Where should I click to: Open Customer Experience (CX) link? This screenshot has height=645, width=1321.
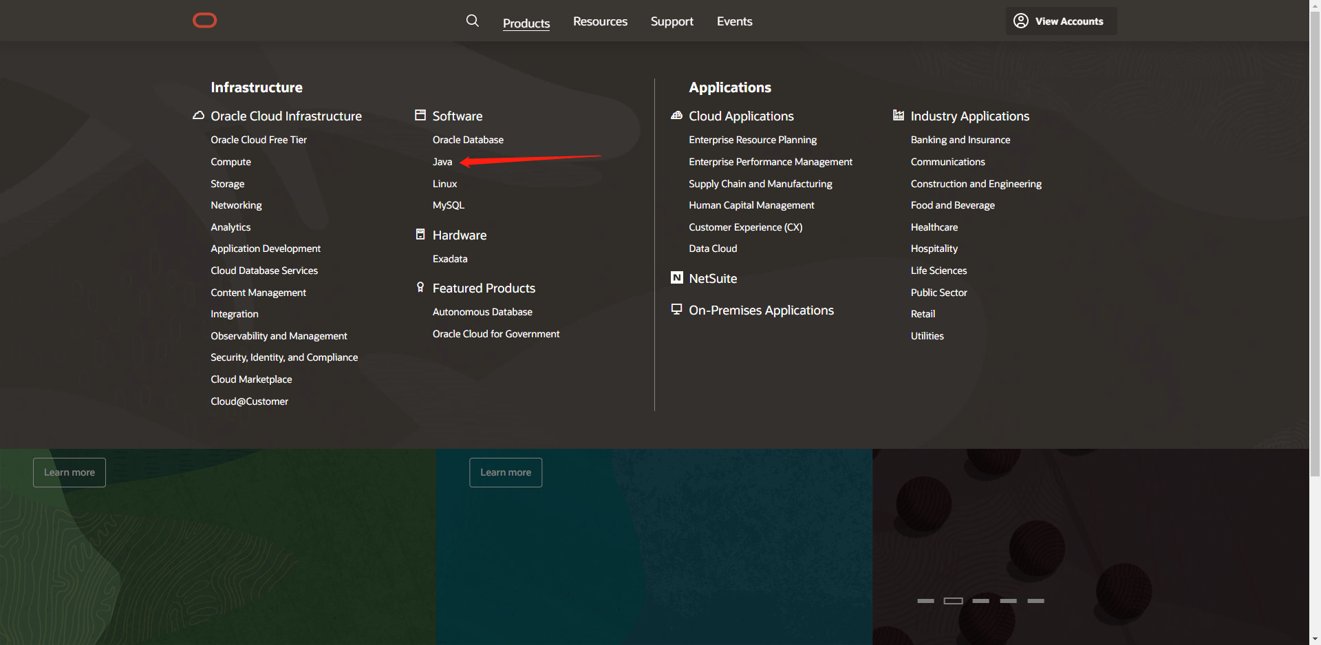[x=746, y=227]
